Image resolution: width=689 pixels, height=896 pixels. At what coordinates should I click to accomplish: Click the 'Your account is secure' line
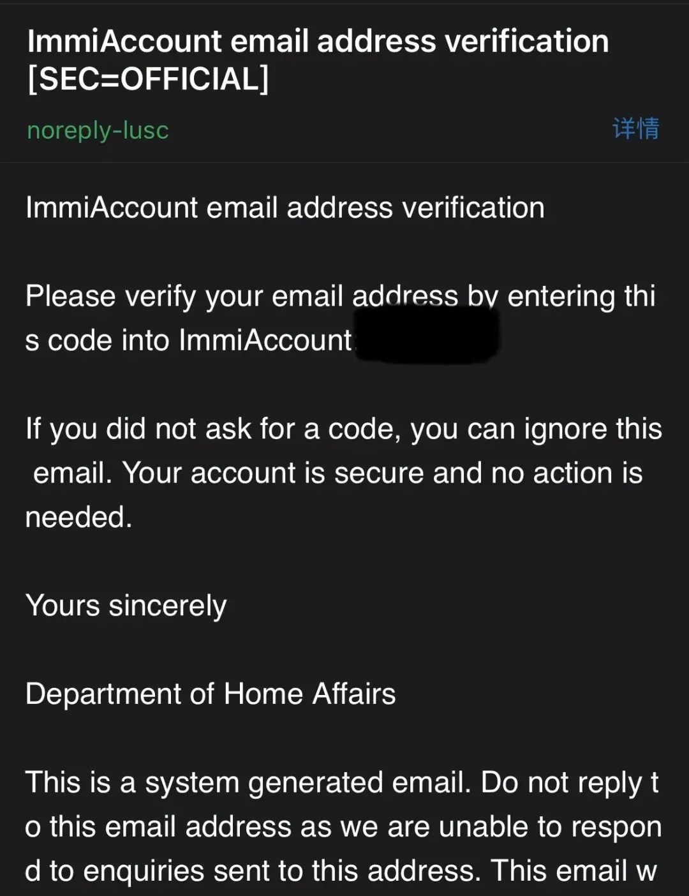point(337,473)
